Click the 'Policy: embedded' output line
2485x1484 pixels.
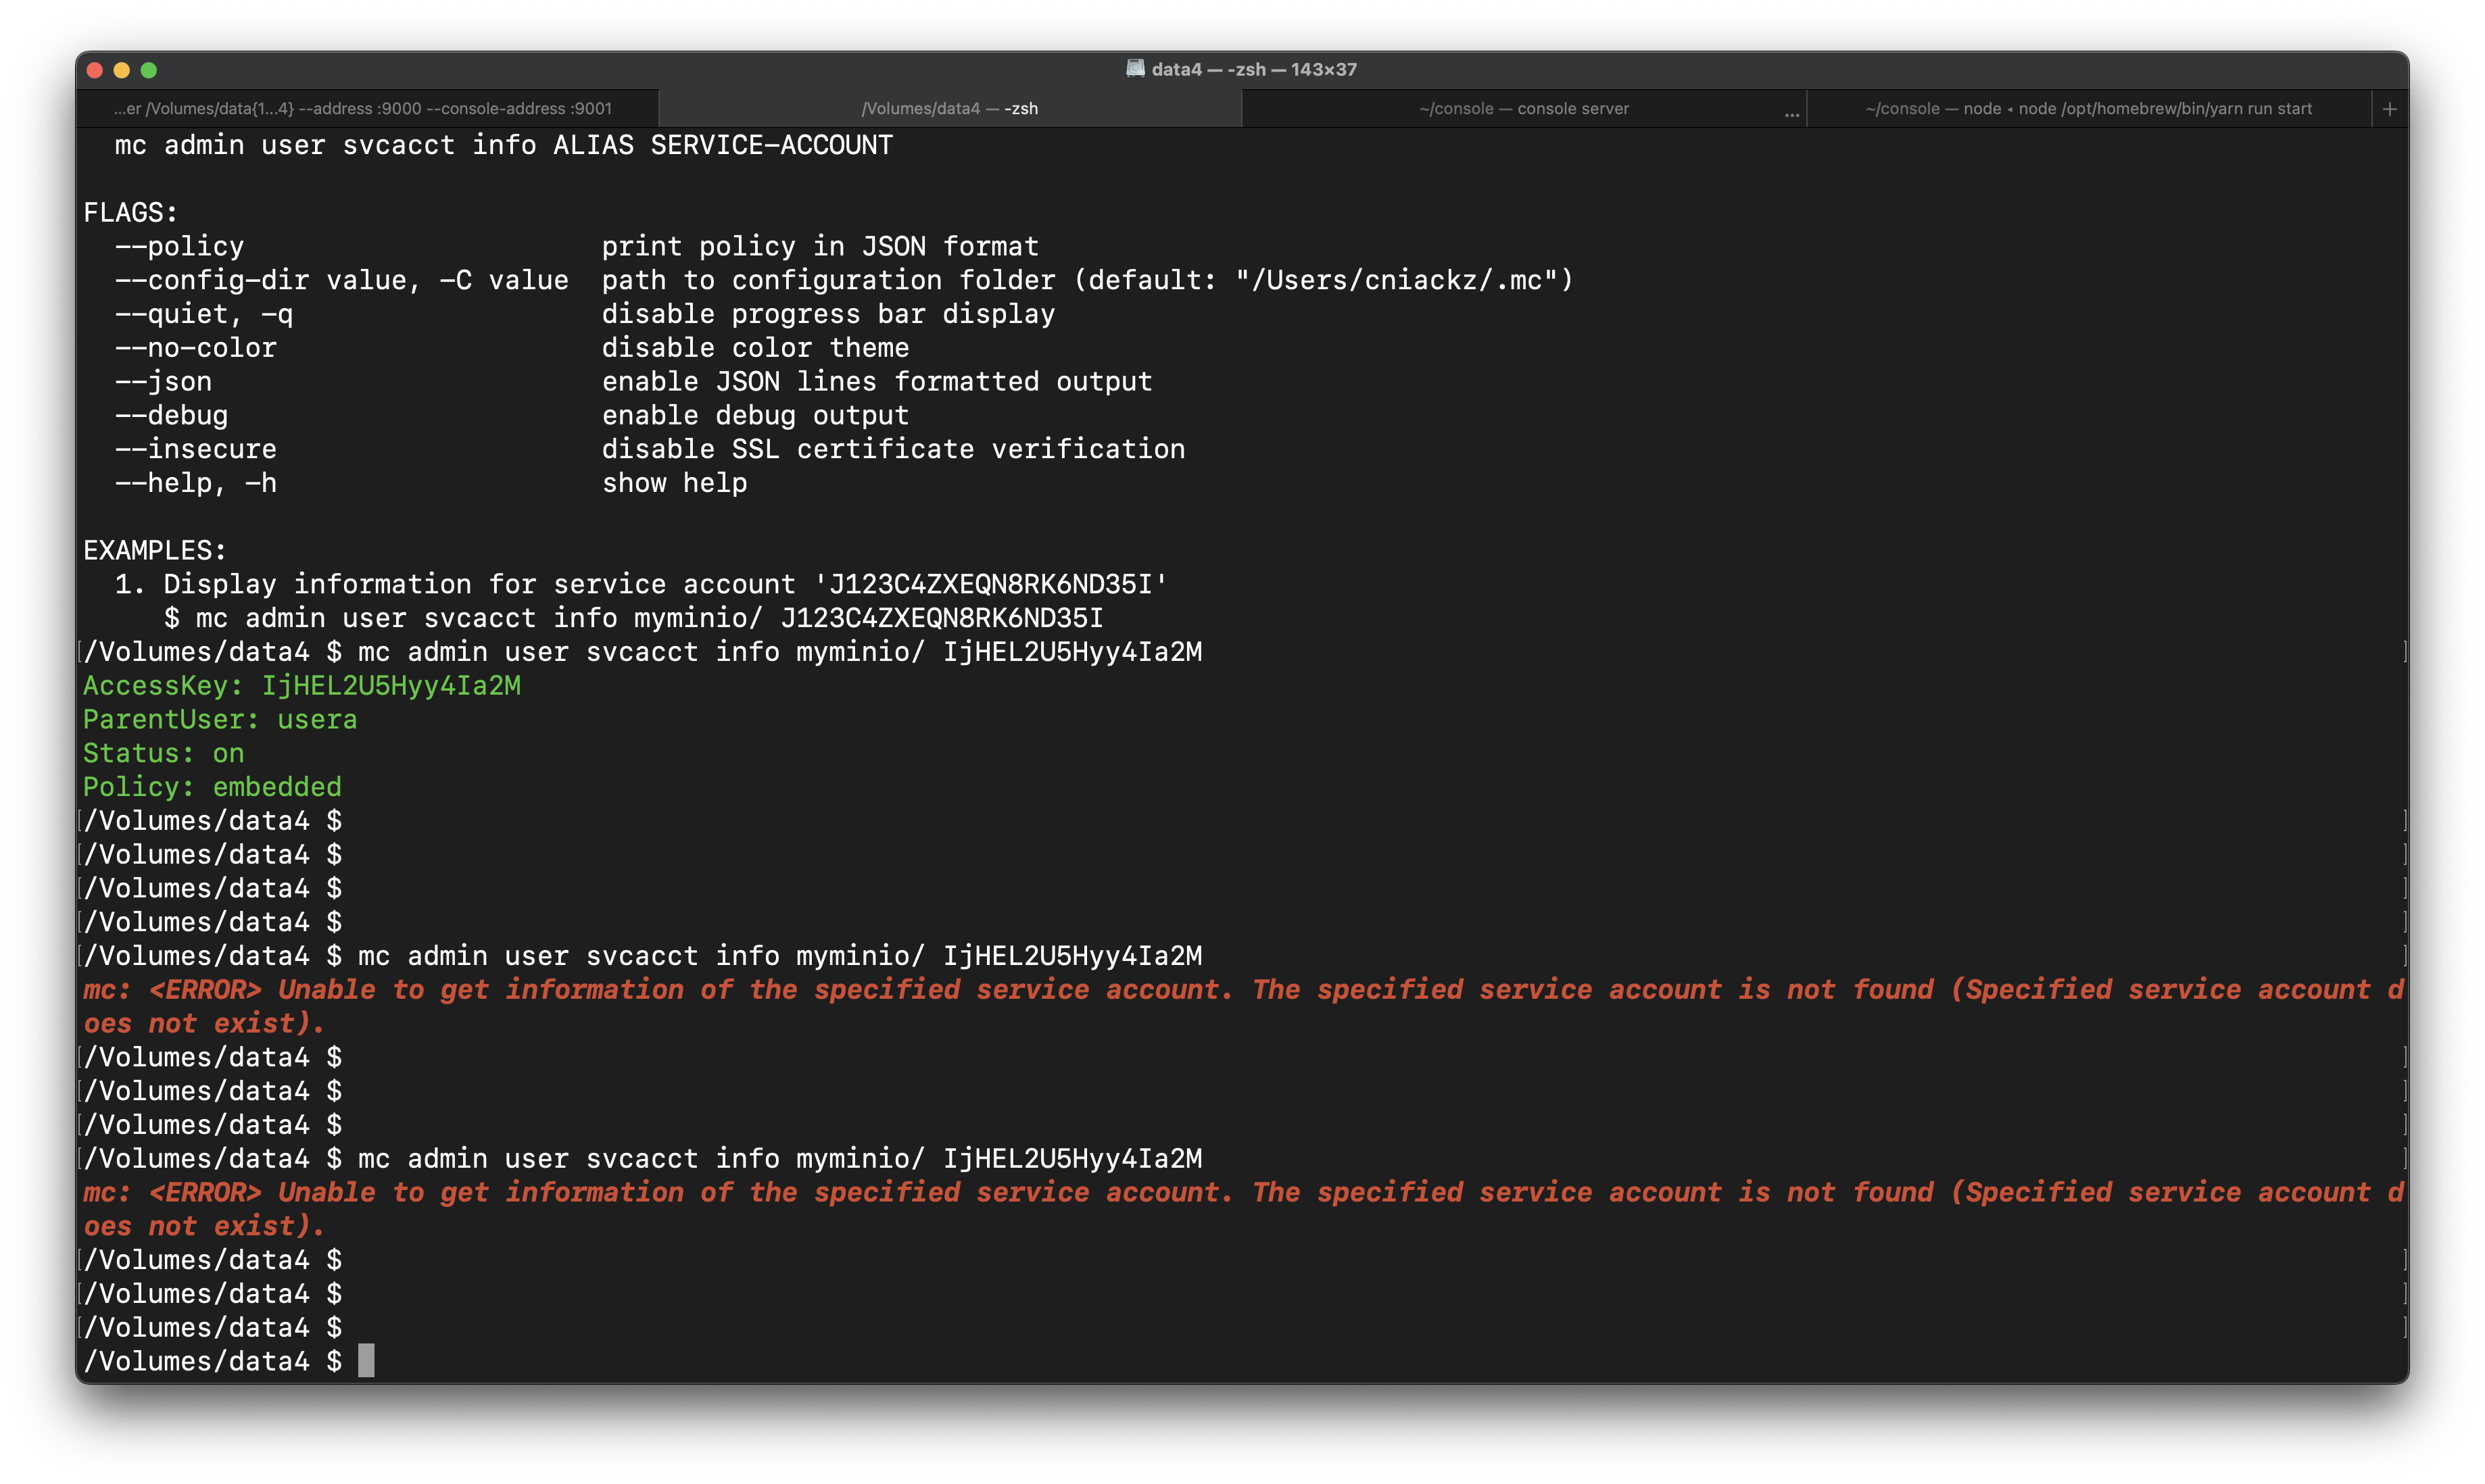point(212,787)
